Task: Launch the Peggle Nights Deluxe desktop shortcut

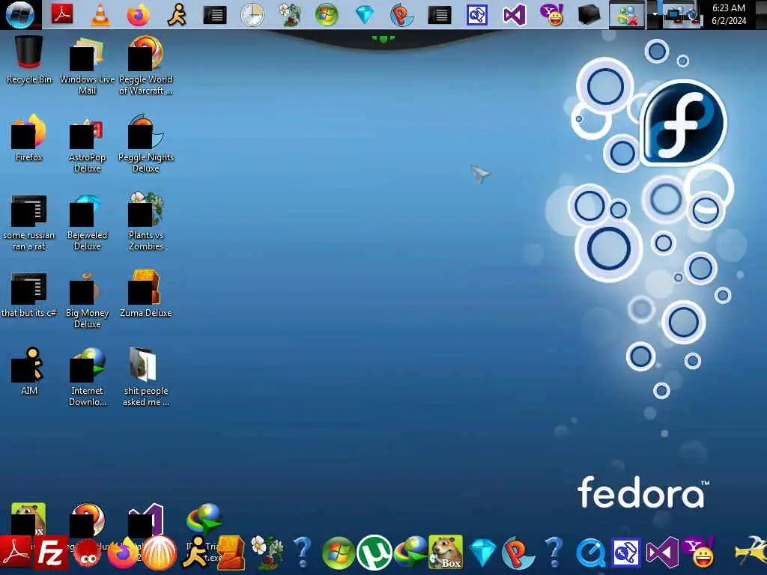Action: click(146, 143)
